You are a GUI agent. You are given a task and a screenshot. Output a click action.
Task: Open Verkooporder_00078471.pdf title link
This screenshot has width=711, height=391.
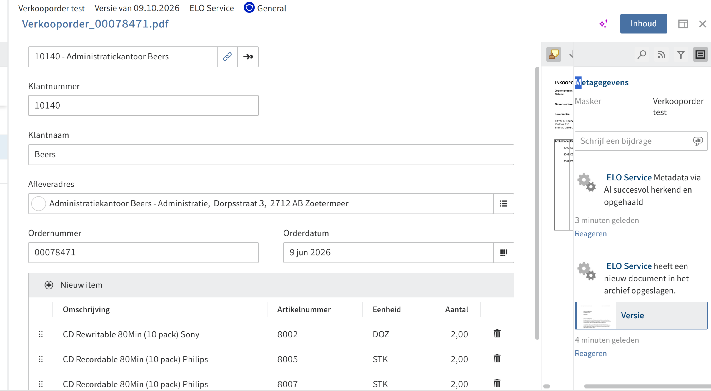(95, 24)
